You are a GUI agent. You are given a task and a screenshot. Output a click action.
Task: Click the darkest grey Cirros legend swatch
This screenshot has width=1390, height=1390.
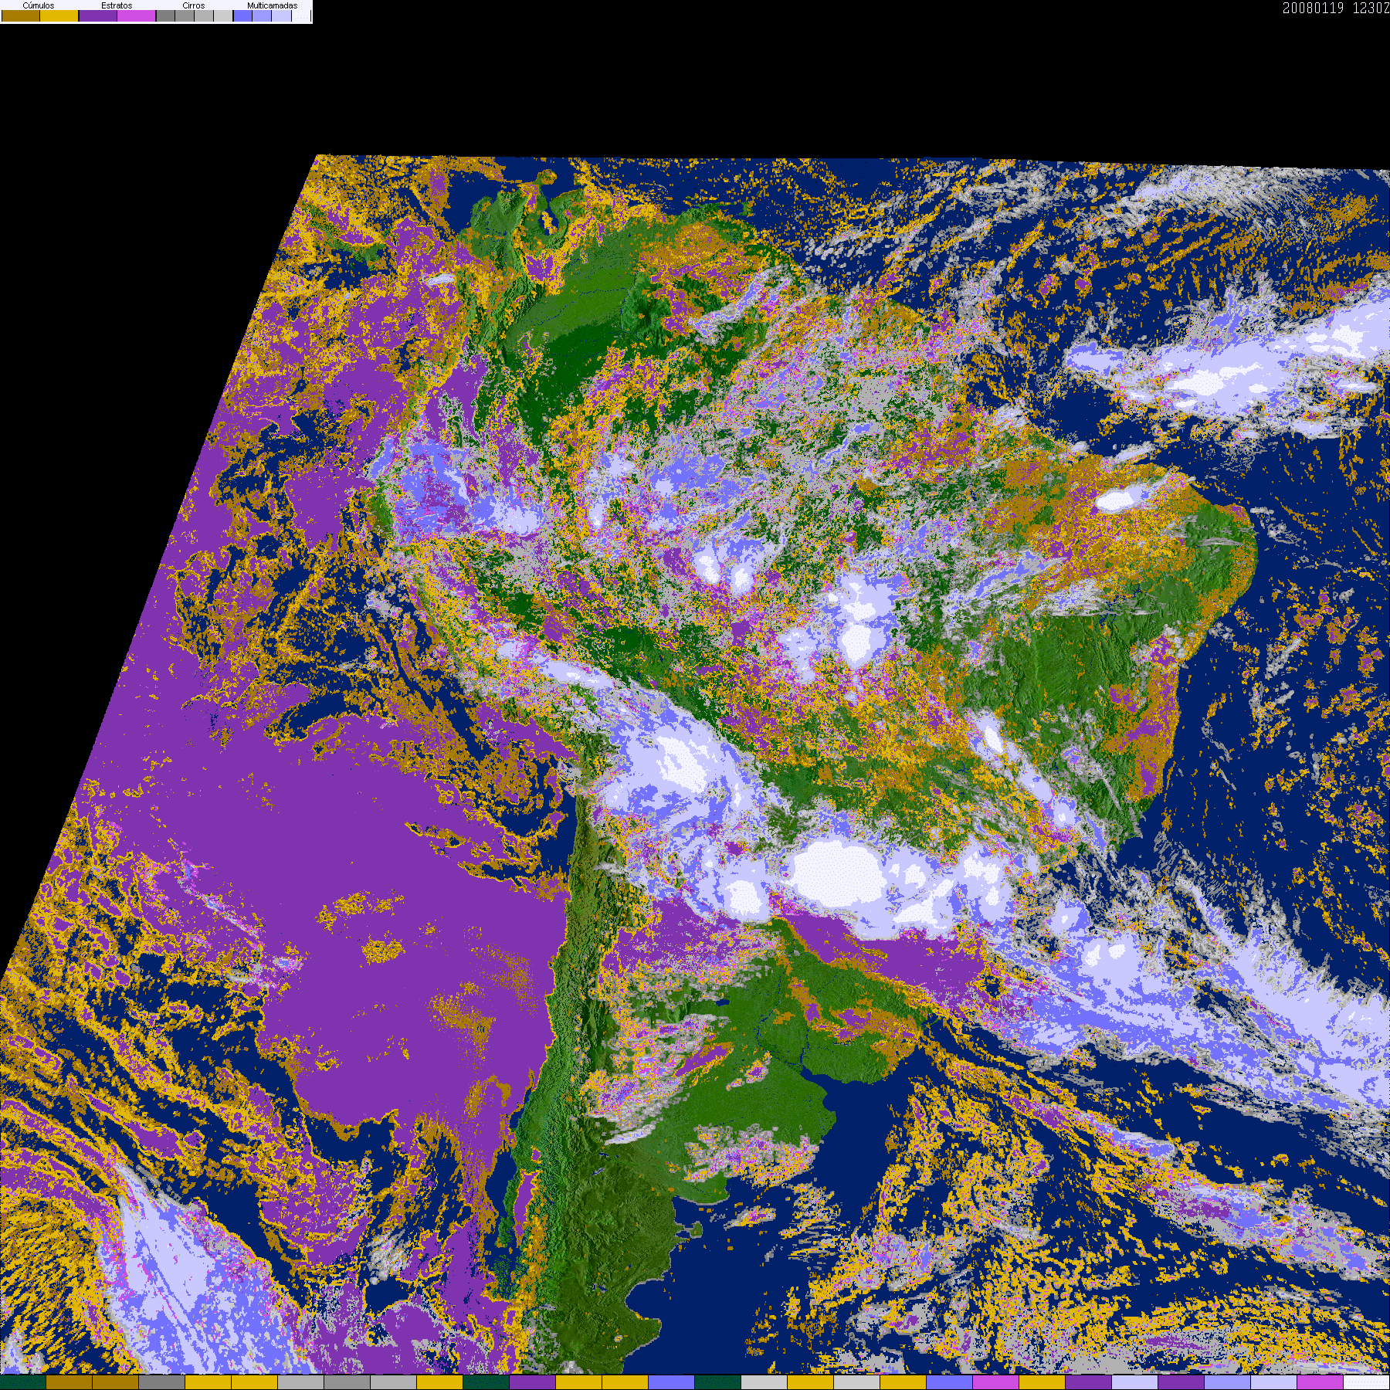165,15
